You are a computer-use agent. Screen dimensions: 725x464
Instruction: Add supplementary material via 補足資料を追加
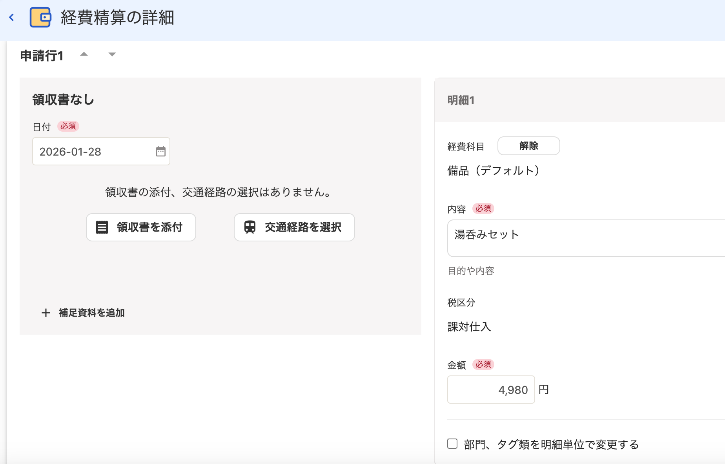(x=83, y=313)
